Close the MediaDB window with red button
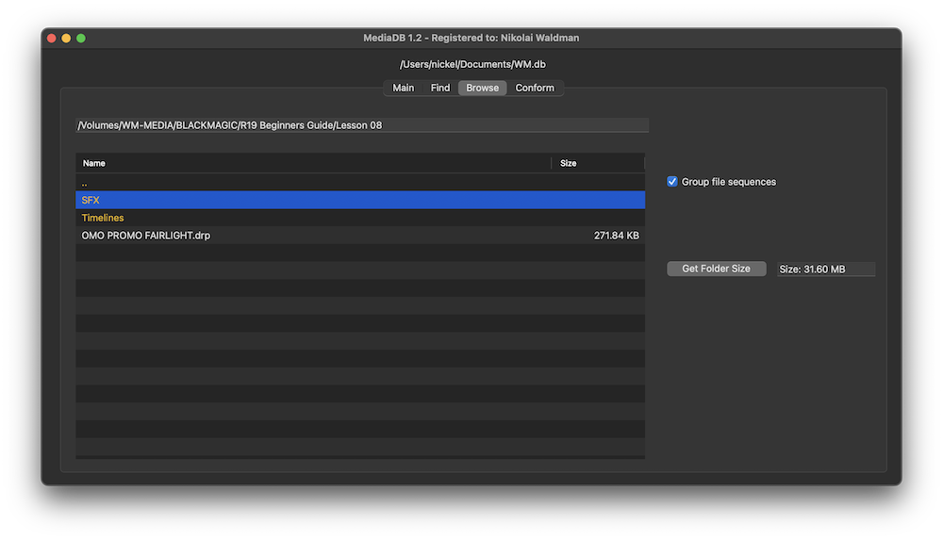 pos(51,38)
